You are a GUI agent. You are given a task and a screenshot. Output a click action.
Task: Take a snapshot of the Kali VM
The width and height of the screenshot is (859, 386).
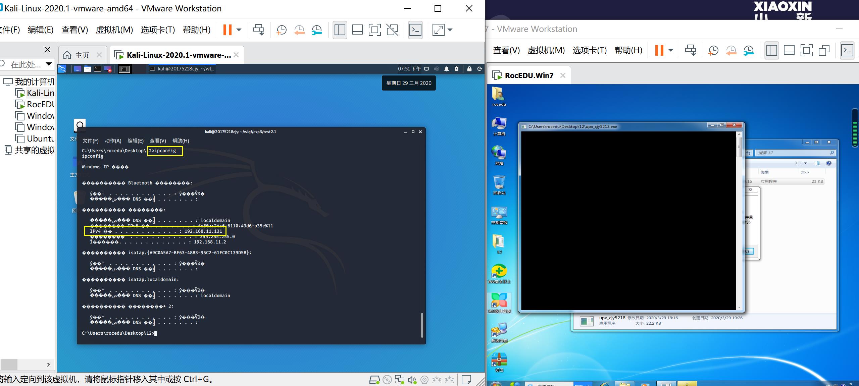[x=281, y=30]
